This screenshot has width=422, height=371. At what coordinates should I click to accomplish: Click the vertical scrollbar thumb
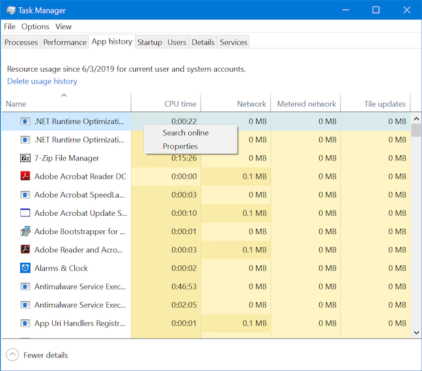[x=416, y=130]
